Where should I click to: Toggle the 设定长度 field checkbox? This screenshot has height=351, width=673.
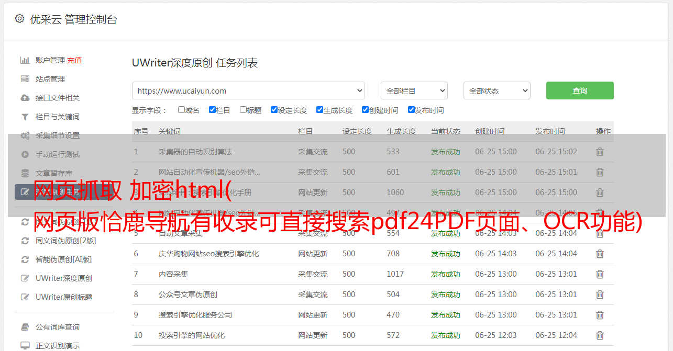(274, 110)
